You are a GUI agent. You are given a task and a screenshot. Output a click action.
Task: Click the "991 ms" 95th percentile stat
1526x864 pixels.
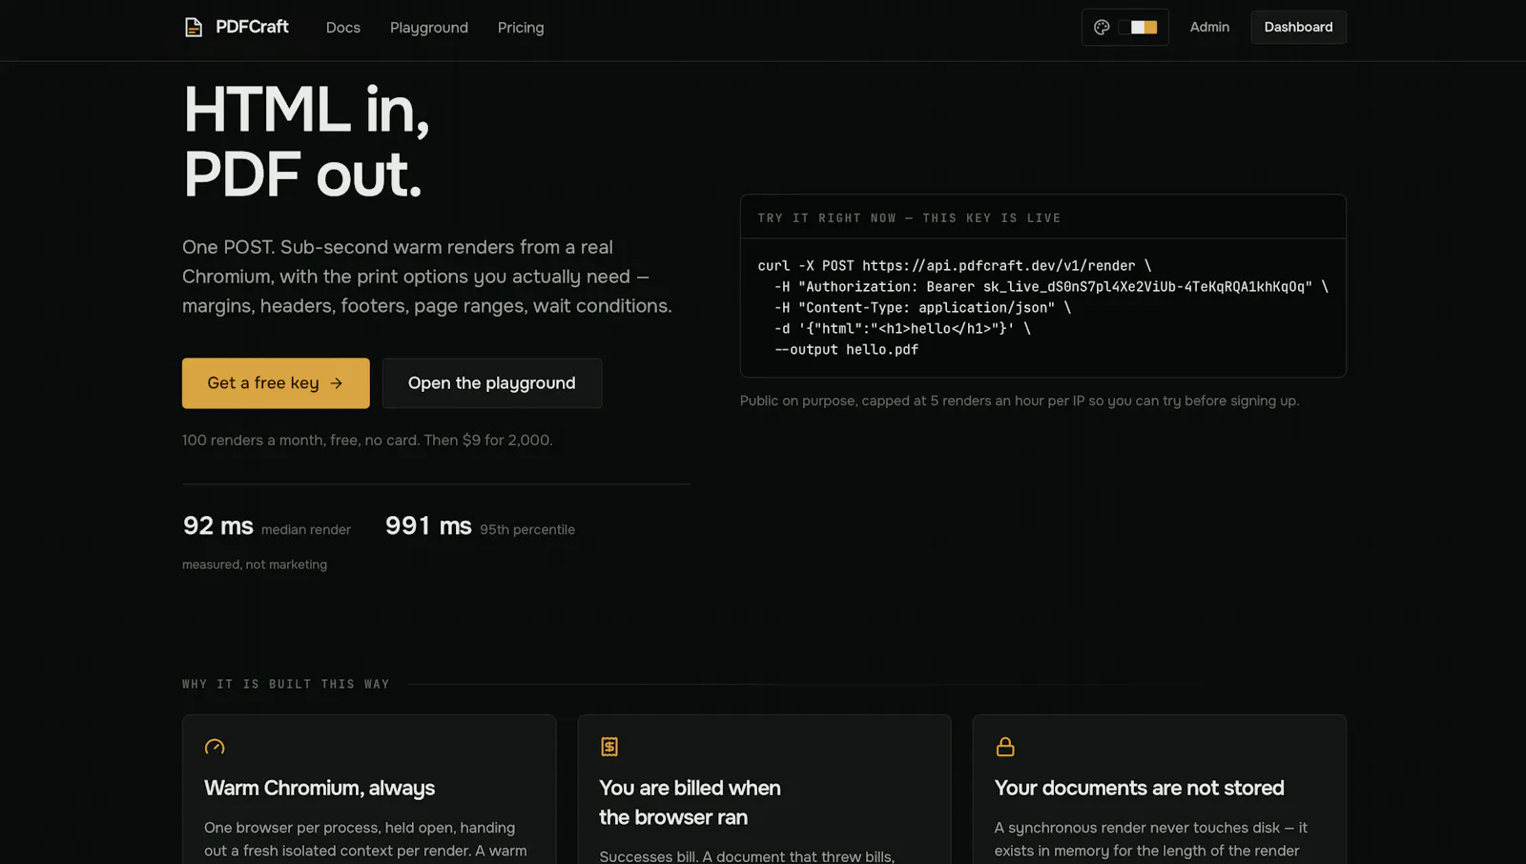tap(480, 526)
